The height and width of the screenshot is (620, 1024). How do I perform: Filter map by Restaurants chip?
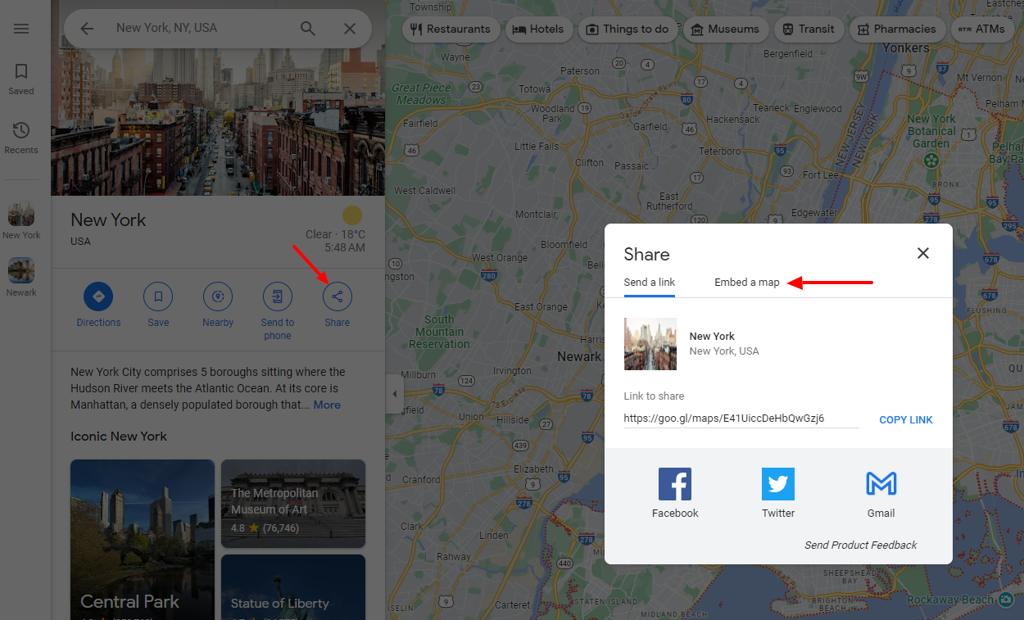[451, 29]
